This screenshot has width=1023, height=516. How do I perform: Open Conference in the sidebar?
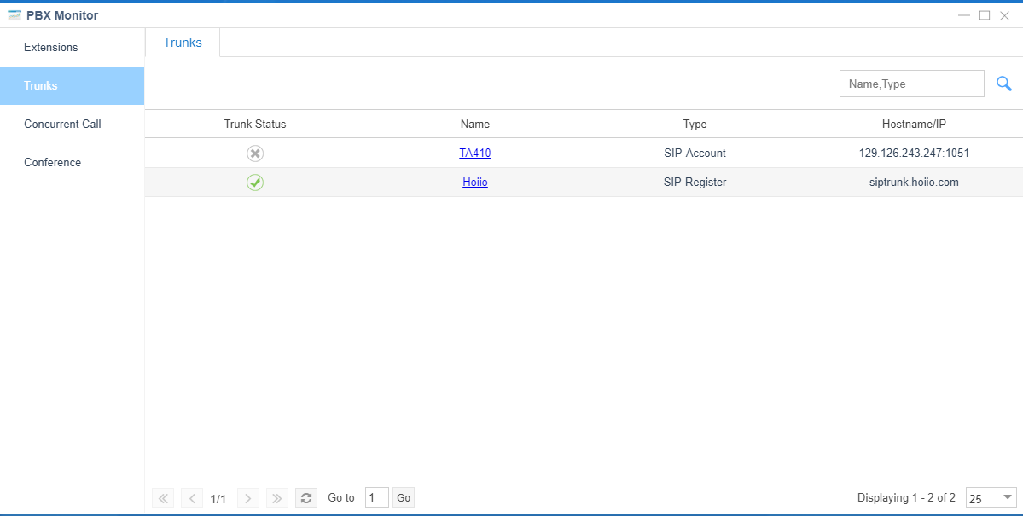point(72,162)
